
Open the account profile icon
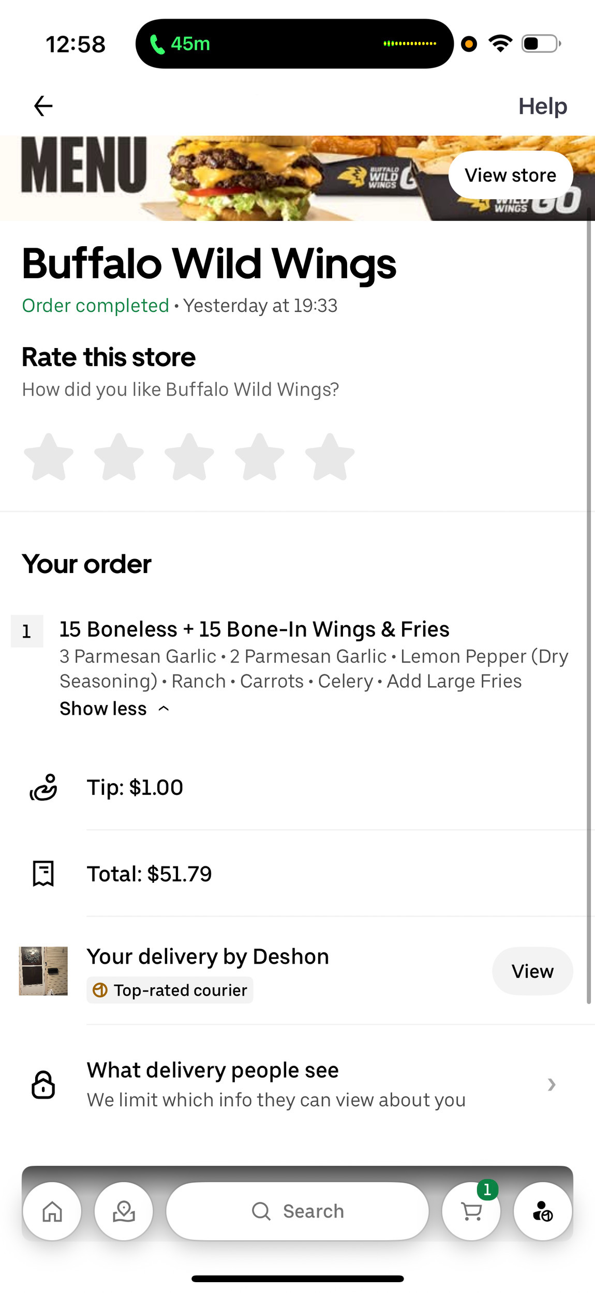[x=543, y=1211]
